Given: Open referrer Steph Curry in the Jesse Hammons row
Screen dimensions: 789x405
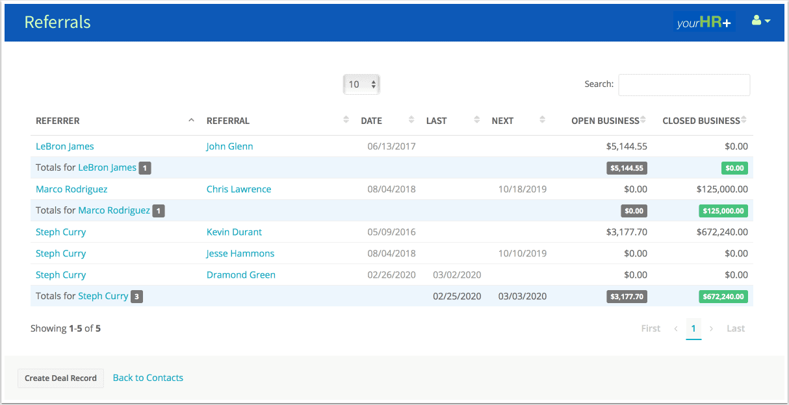Looking at the screenshot, I should click(x=60, y=254).
